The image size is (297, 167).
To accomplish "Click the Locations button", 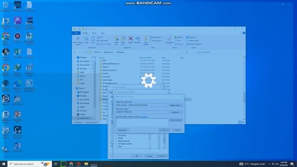I will click(x=175, y=112).
